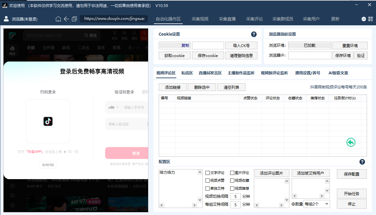Image resolution: width=376 pixels, height=215 pixels.
Task: Click the 如何扫码 link in login dialog
Action: click(x=48, y=165)
